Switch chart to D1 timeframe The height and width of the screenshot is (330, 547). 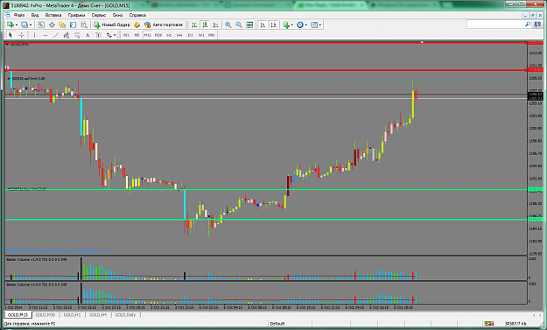190,35
